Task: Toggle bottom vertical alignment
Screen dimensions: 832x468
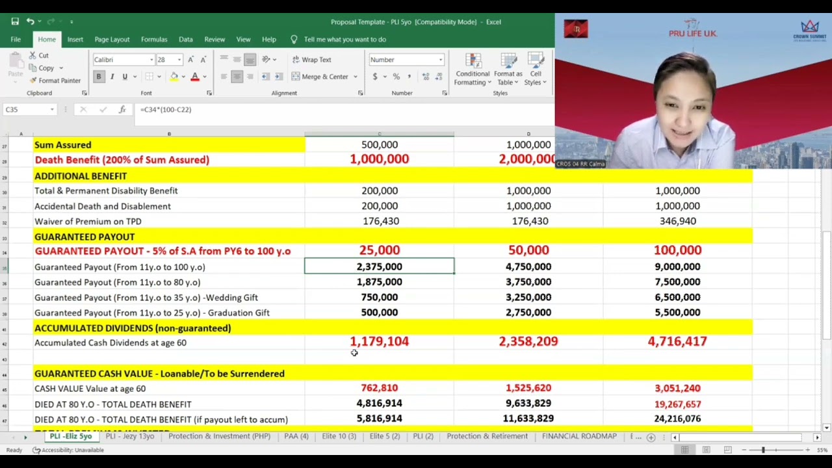Action: [250, 60]
